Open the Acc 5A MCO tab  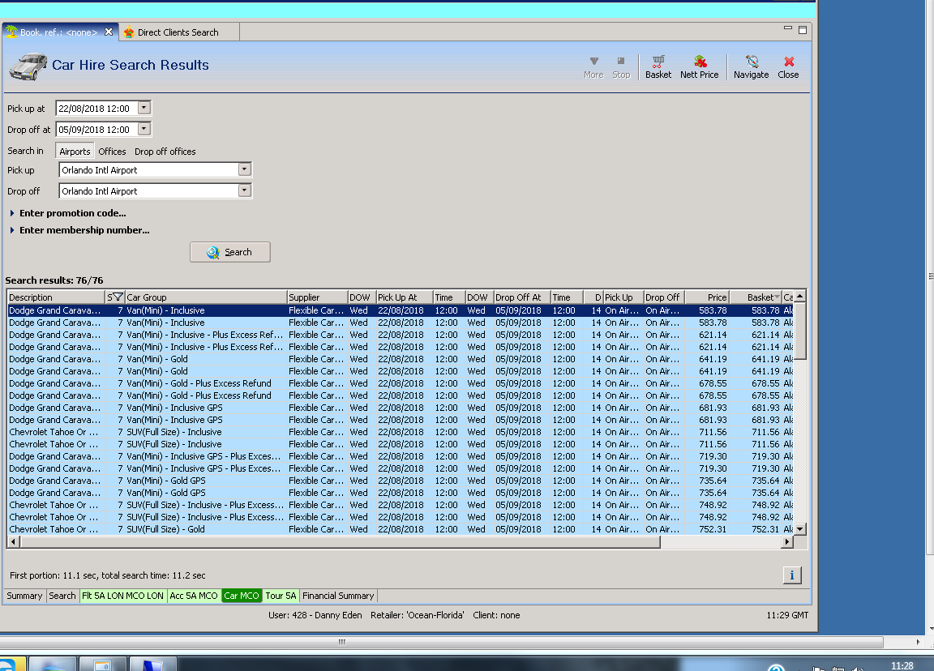(x=194, y=596)
